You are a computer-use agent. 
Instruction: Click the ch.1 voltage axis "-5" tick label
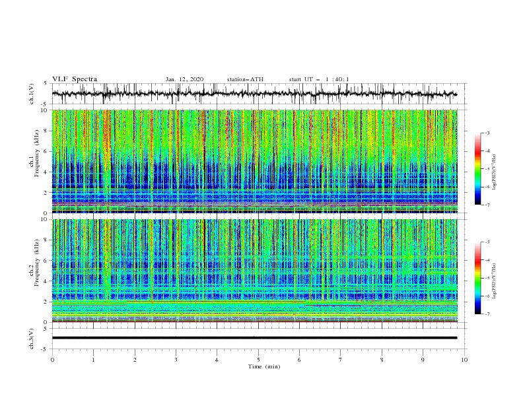coord(45,104)
